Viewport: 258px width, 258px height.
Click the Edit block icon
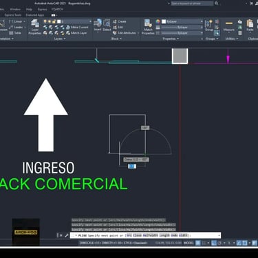(x=115, y=28)
